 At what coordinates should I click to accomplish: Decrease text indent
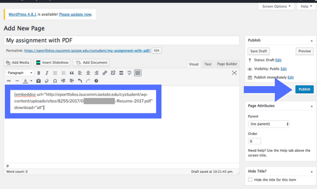[63, 81]
